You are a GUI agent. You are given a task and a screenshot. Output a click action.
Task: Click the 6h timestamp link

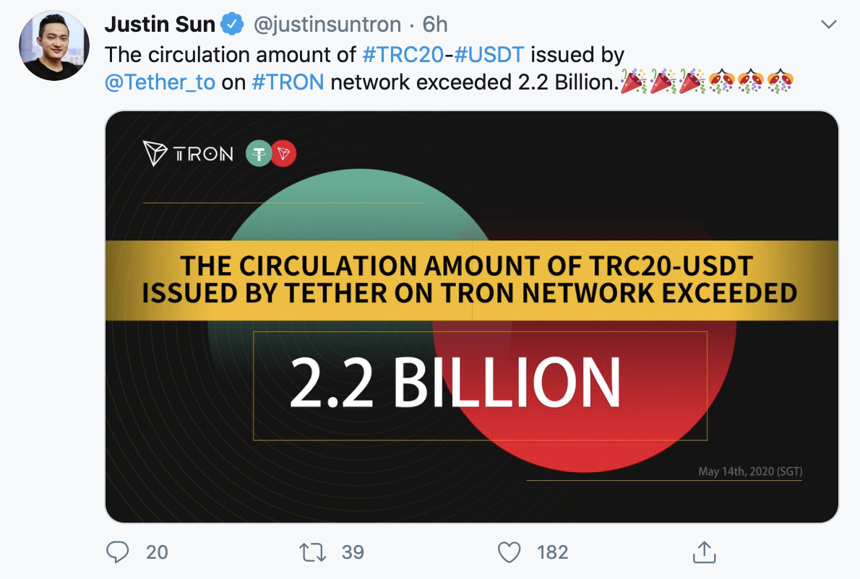[434, 25]
